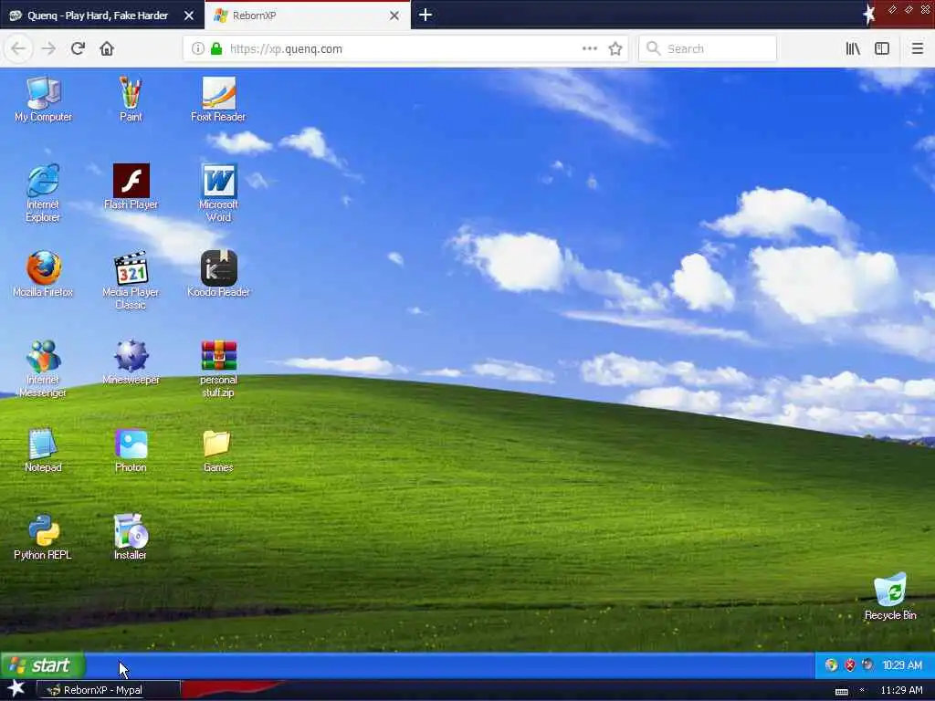Open Minesweeper desktop icon

pyautogui.click(x=131, y=362)
